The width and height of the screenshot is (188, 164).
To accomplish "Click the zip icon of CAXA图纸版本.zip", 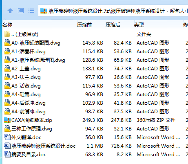I will [x=7, y=120].
